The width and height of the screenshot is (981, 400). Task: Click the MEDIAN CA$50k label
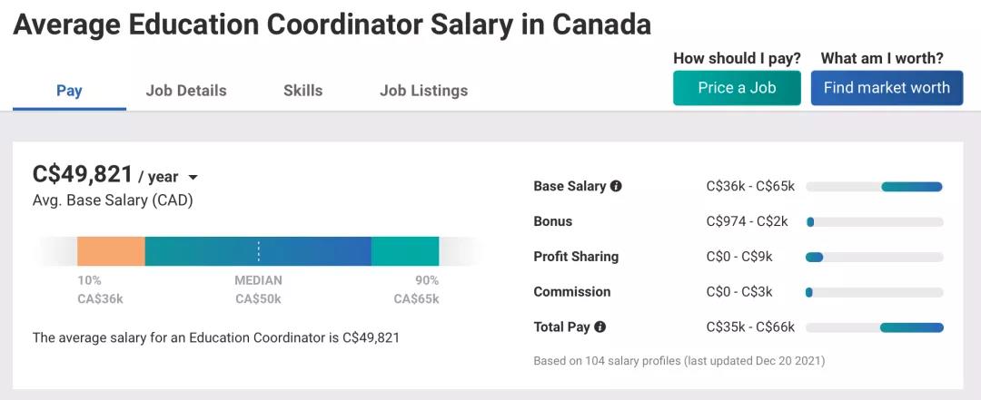point(258,289)
